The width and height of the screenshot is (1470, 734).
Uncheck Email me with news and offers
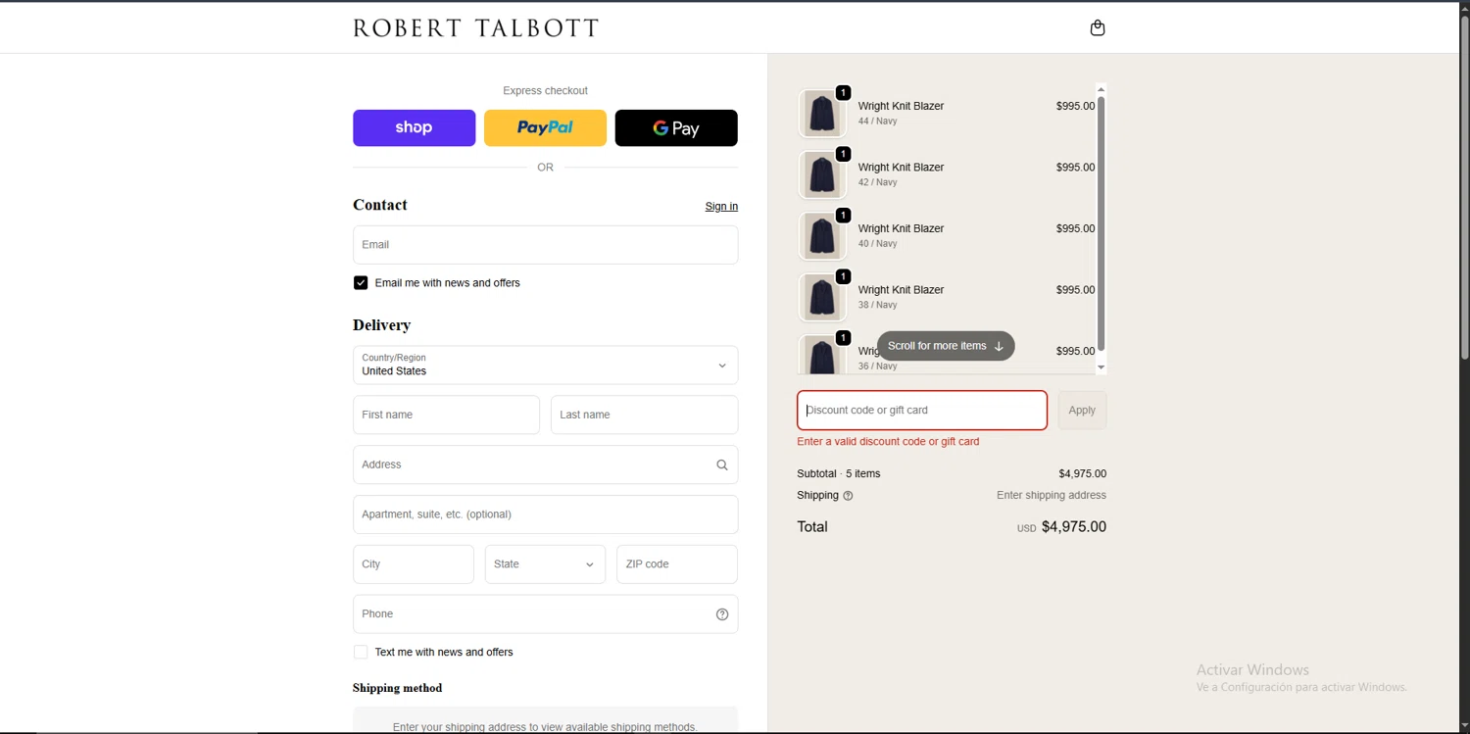click(x=361, y=283)
